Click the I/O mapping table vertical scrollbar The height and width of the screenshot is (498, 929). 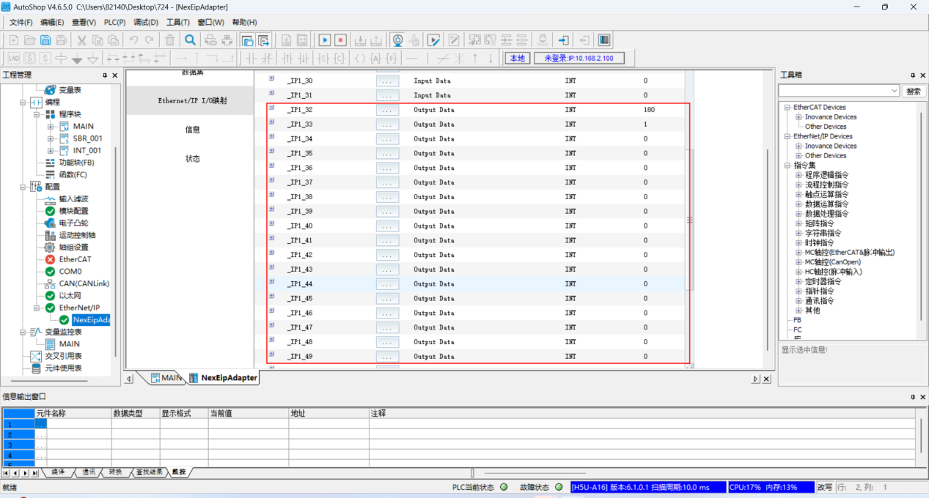tap(689, 220)
